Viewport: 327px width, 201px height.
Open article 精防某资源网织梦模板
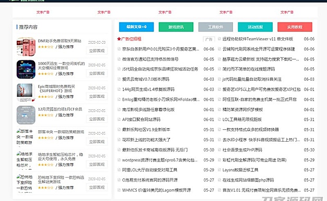tap(242, 109)
